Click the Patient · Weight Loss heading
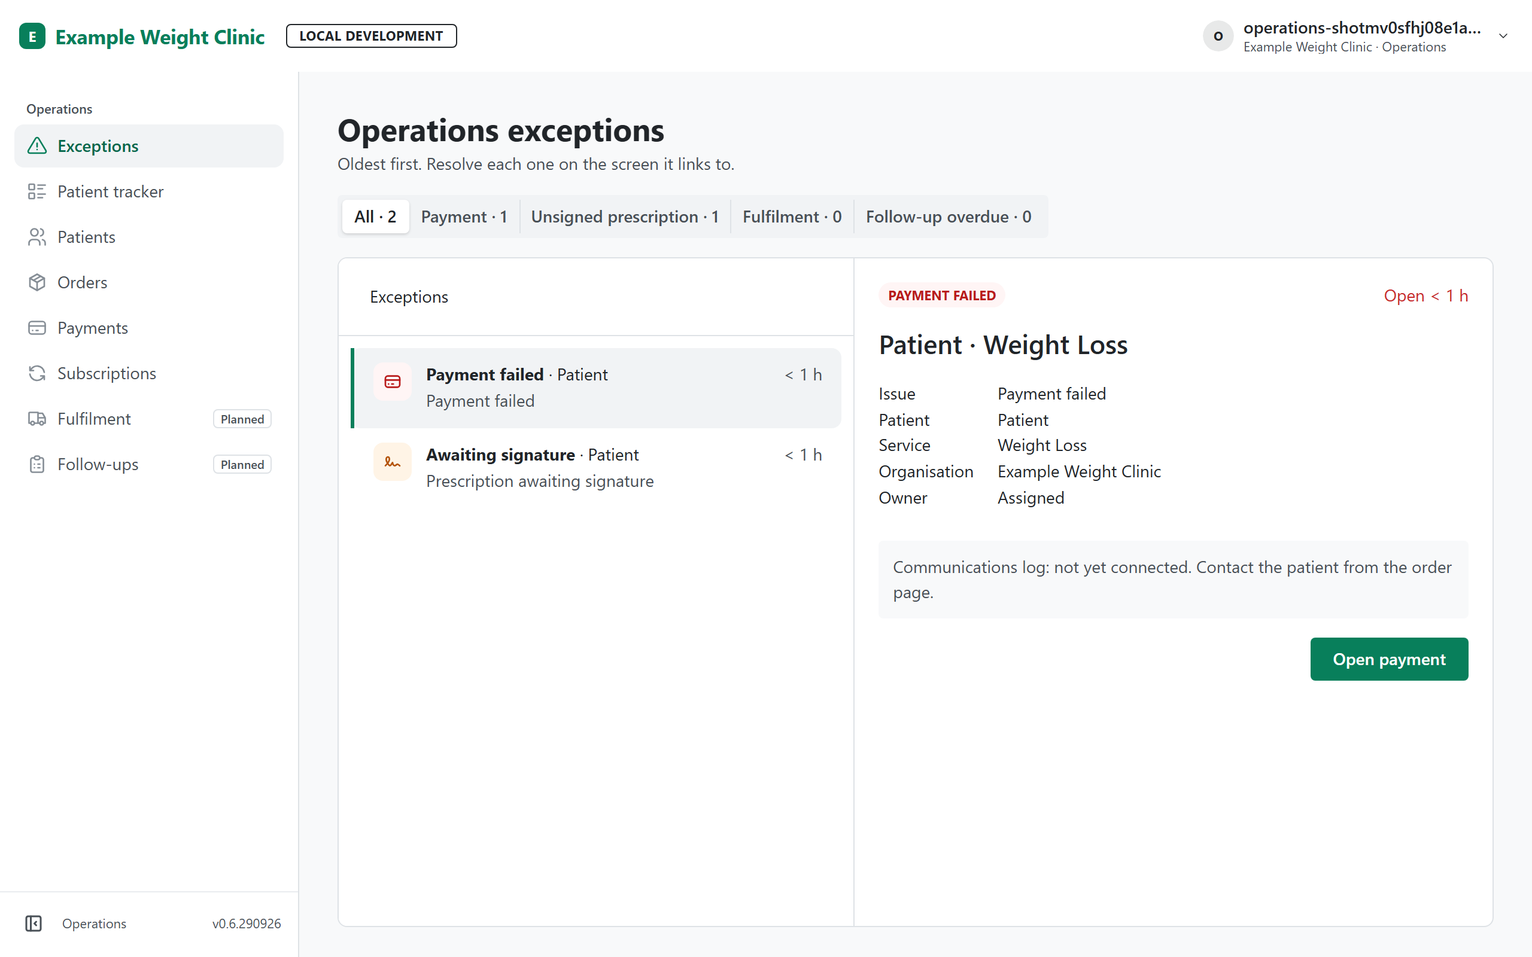The width and height of the screenshot is (1532, 957). (1003, 345)
